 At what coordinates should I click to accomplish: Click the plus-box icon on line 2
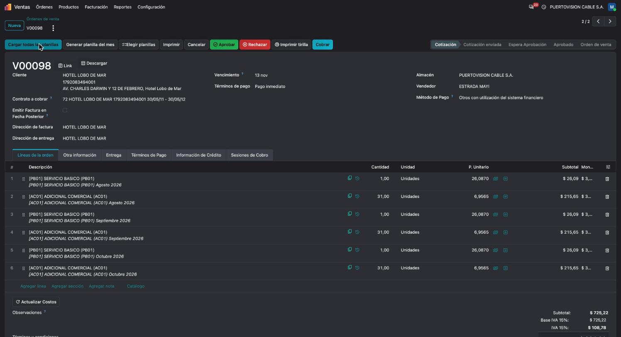click(x=505, y=197)
